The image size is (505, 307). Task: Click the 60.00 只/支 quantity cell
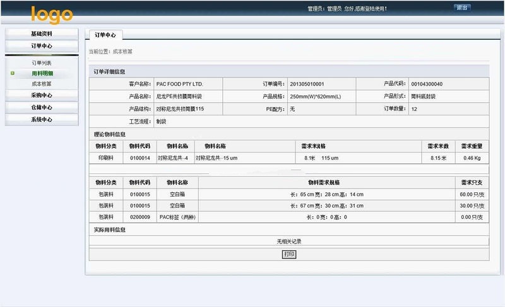472,195
